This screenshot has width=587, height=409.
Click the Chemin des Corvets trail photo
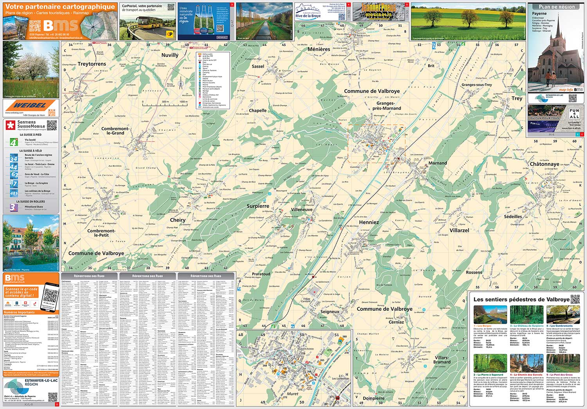[x=526, y=364]
